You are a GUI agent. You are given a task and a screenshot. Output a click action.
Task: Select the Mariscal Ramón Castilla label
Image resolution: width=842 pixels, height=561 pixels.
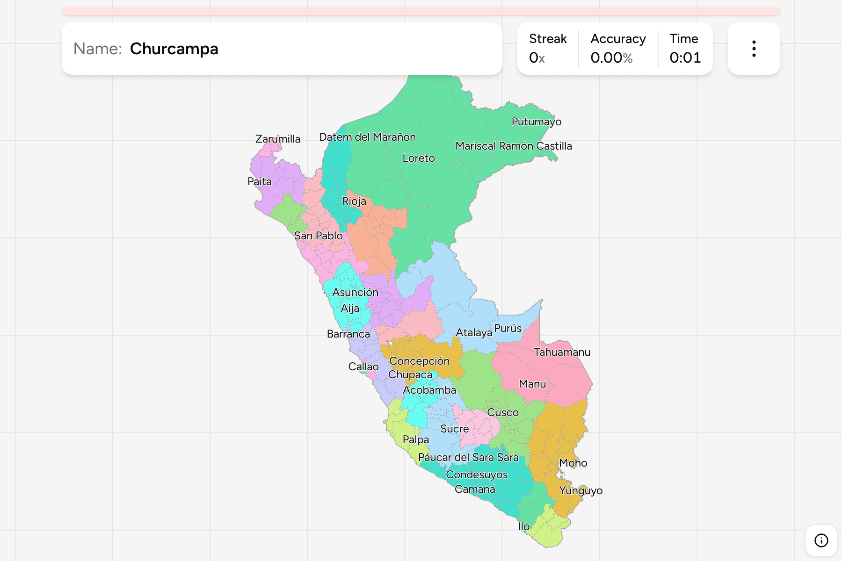coord(514,146)
